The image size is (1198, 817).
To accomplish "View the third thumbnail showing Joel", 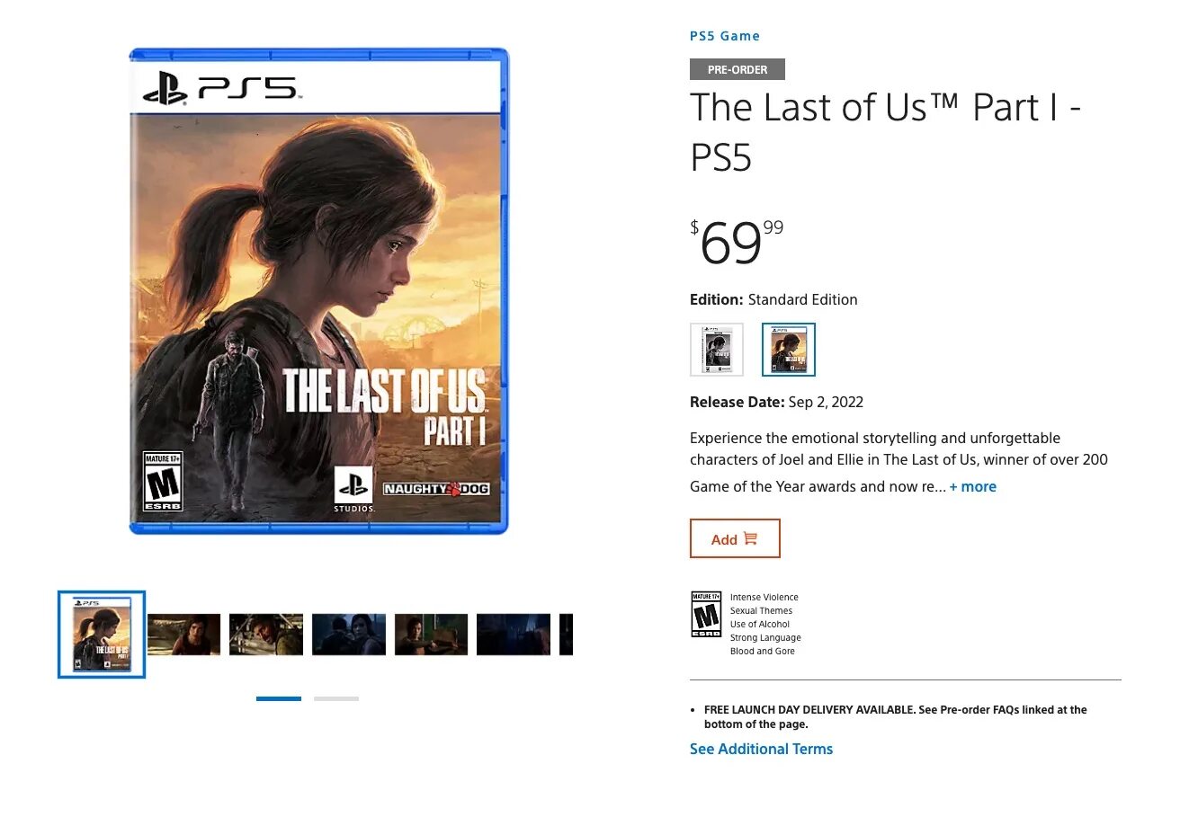I will (266, 635).
